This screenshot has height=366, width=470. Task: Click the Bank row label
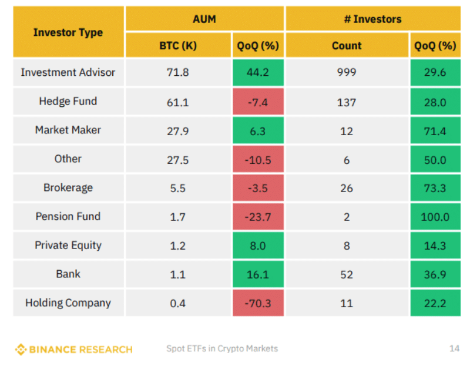pyautogui.click(x=68, y=274)
